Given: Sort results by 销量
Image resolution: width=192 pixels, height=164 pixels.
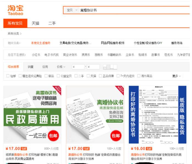Looking at the screenshot, I should point(30,67).
